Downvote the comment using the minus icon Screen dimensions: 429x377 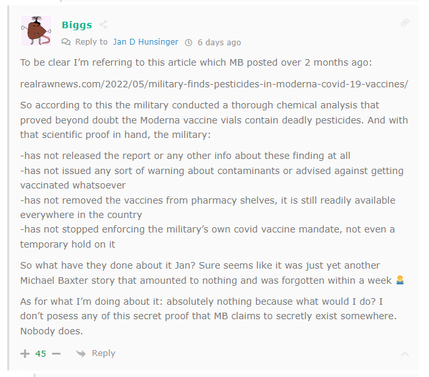56,353
